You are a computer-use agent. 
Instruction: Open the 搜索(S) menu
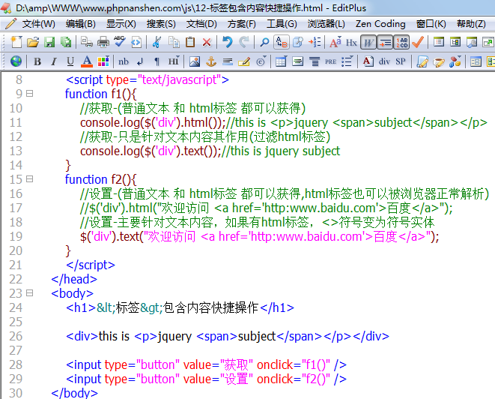point(161,24)
